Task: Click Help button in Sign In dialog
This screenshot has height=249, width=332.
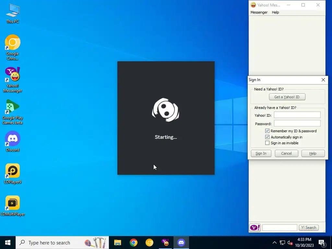Action: pos(313,153)
